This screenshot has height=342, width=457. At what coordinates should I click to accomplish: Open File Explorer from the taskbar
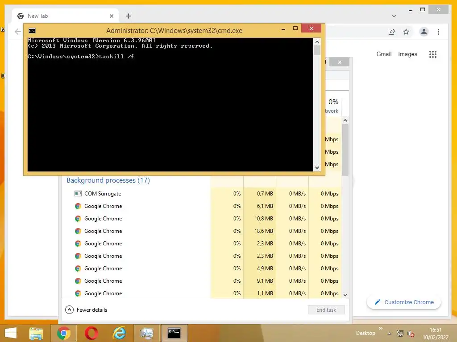36,333
